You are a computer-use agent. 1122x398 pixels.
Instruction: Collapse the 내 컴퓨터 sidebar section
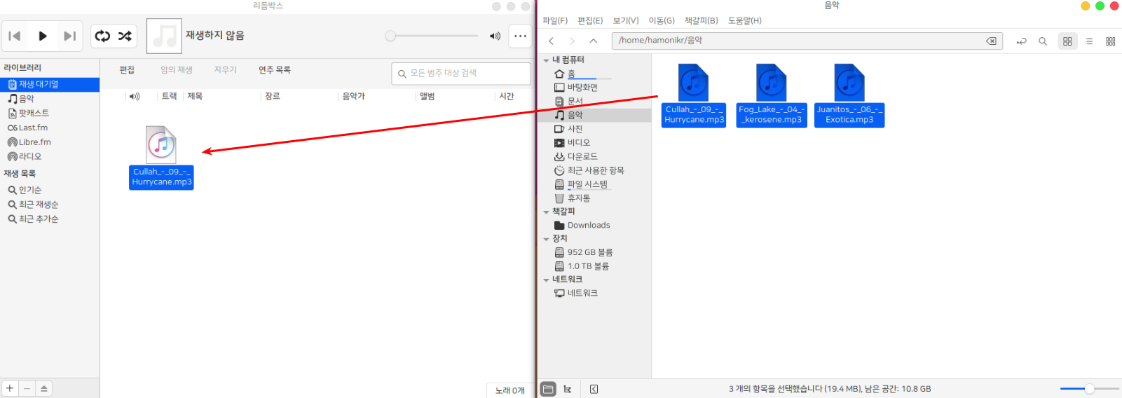coord(547,60)
